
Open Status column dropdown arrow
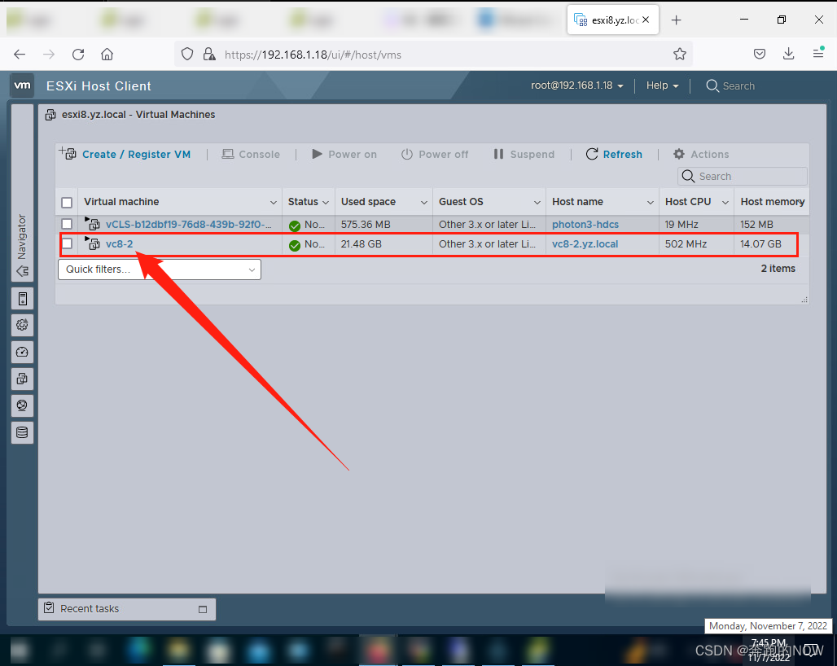[326, 202]
